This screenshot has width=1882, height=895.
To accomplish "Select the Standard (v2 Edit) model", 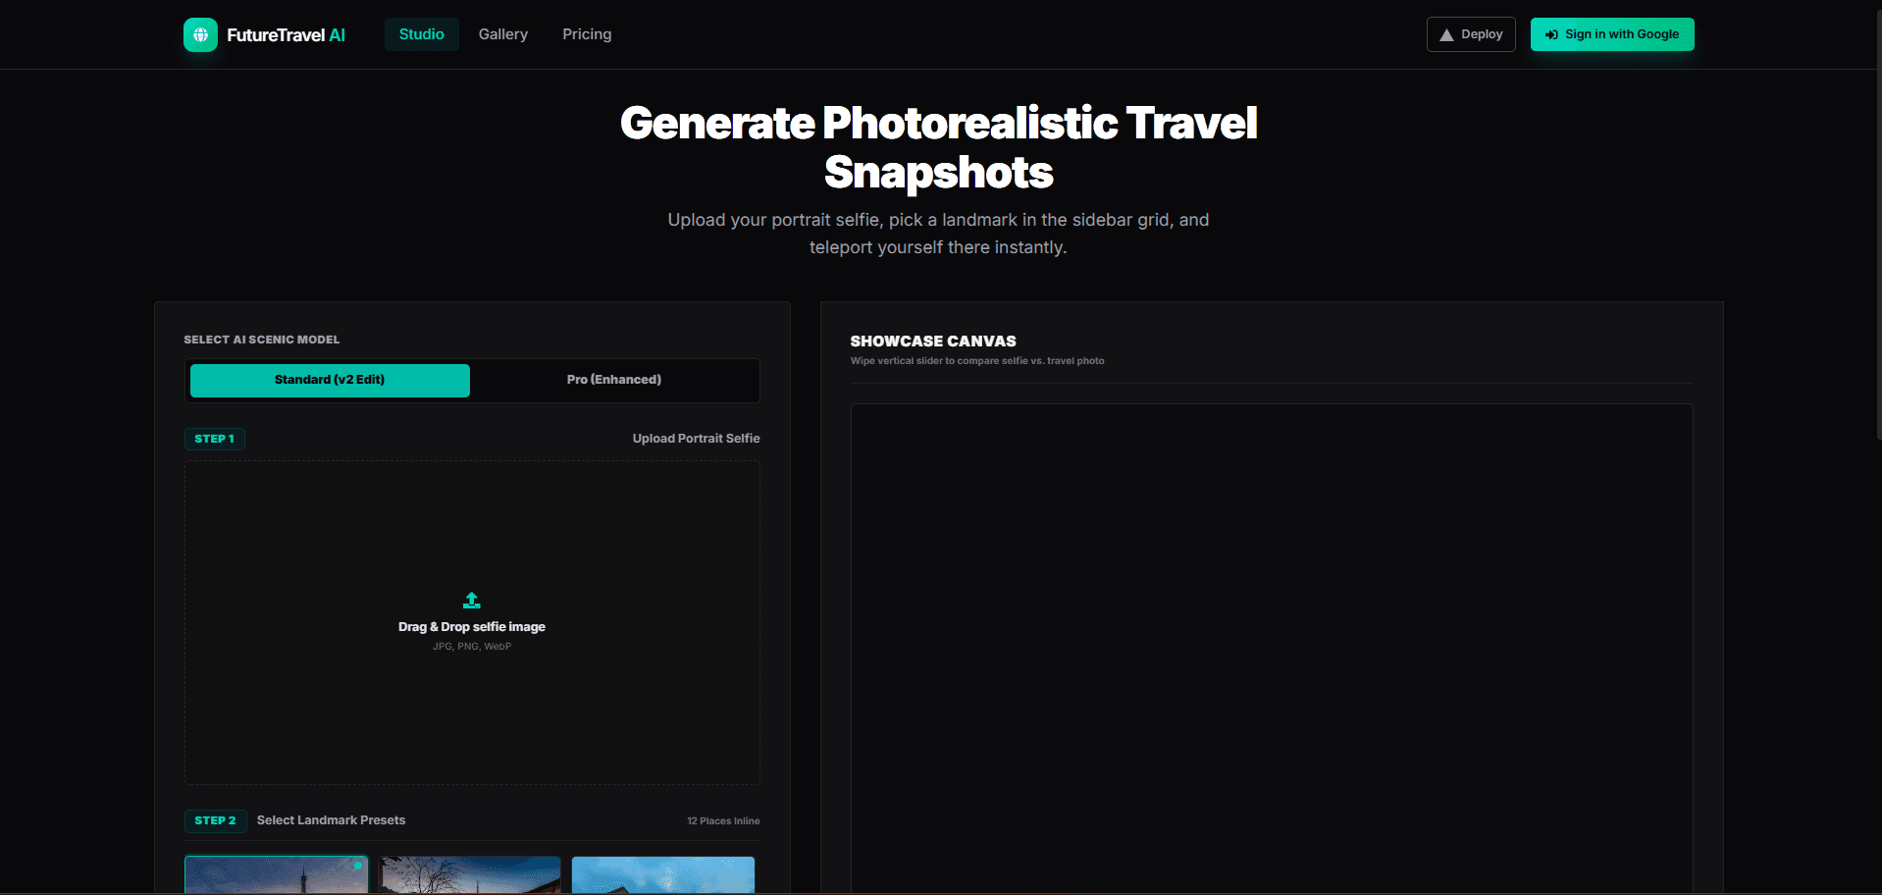I will point(330,380).
